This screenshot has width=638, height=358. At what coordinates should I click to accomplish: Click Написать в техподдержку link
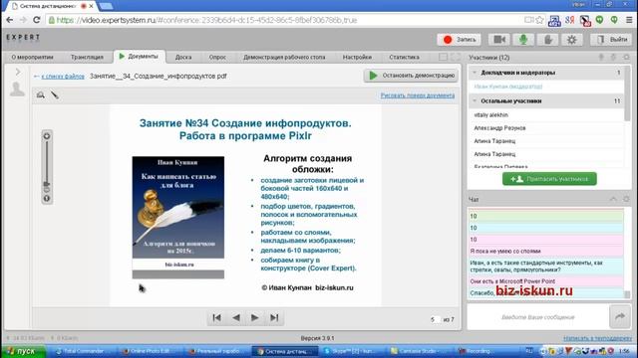598,338
